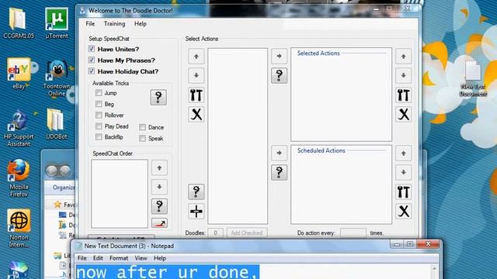
Task: Click X delete icon beside available actions list
Action: click(x=196, y=114)
